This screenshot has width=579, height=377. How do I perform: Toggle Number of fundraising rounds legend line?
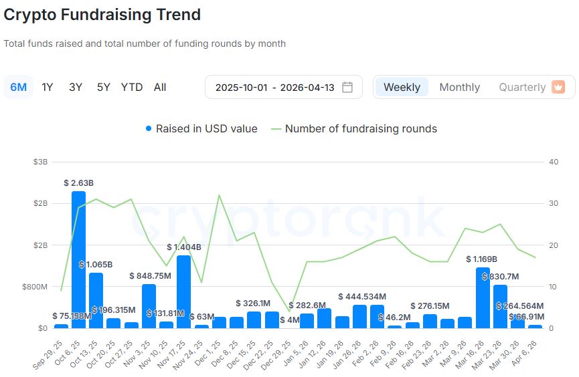353,129
